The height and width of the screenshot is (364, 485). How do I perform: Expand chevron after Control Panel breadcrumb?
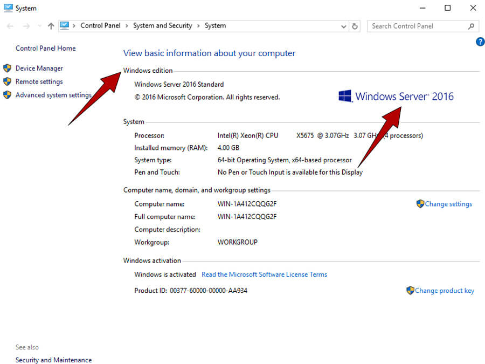[x=127, y=26]
